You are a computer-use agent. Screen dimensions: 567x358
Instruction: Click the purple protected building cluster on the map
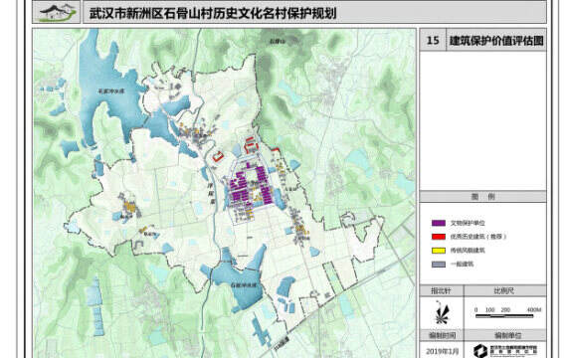251,186
